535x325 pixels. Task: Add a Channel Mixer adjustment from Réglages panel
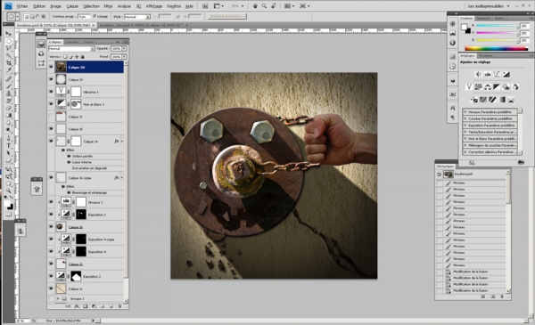click(x=515, y=87)
